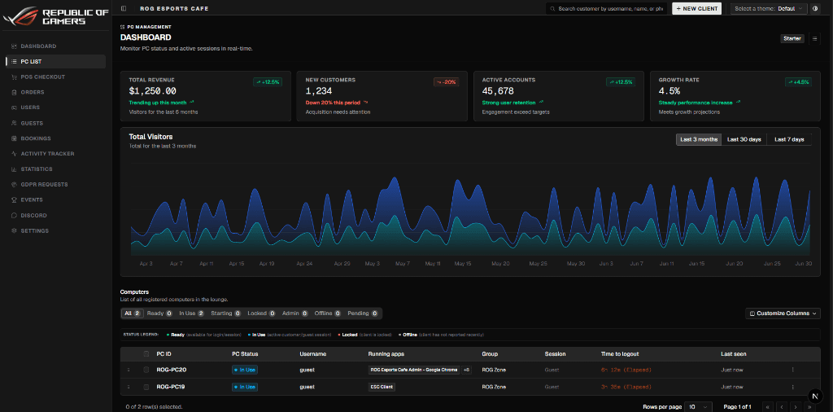
Task: Click the Total Revenue +12.5% badge
Action: [x=267, y=82]
